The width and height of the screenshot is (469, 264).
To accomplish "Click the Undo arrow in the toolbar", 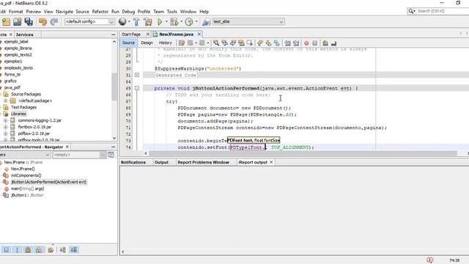I will [43, 21].
